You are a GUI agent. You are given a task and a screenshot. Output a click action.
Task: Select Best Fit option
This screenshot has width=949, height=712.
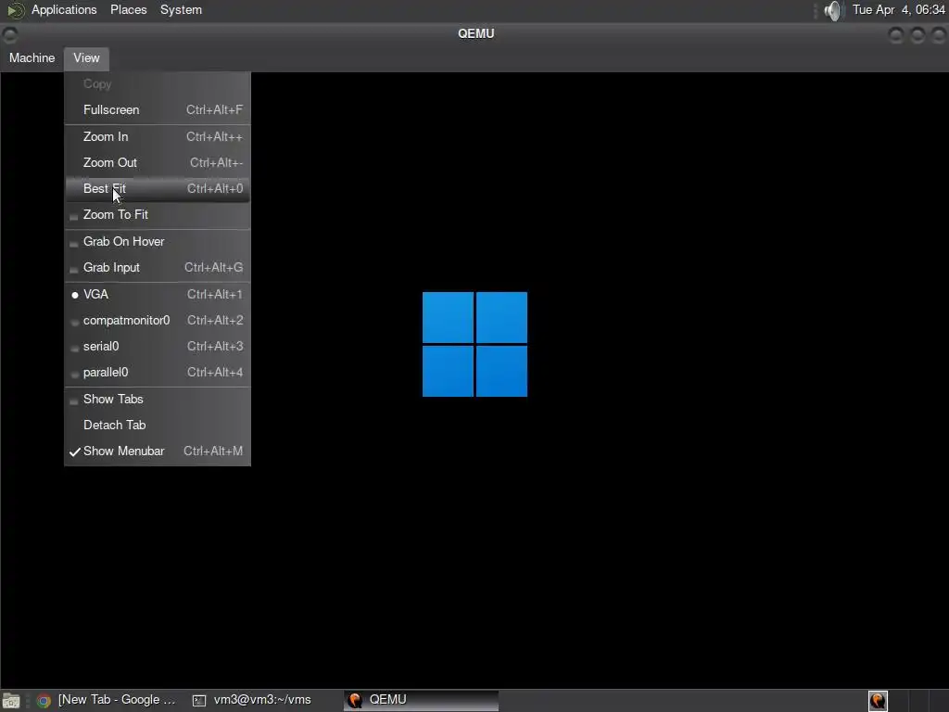158,189
